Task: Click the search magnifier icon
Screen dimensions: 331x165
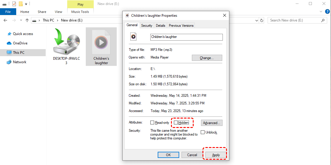Action: tap(323, 20)
